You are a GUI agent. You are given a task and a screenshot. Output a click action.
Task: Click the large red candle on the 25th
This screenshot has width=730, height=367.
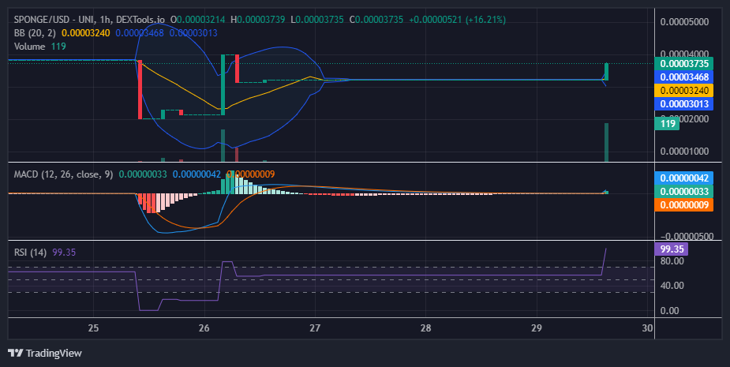140,89
